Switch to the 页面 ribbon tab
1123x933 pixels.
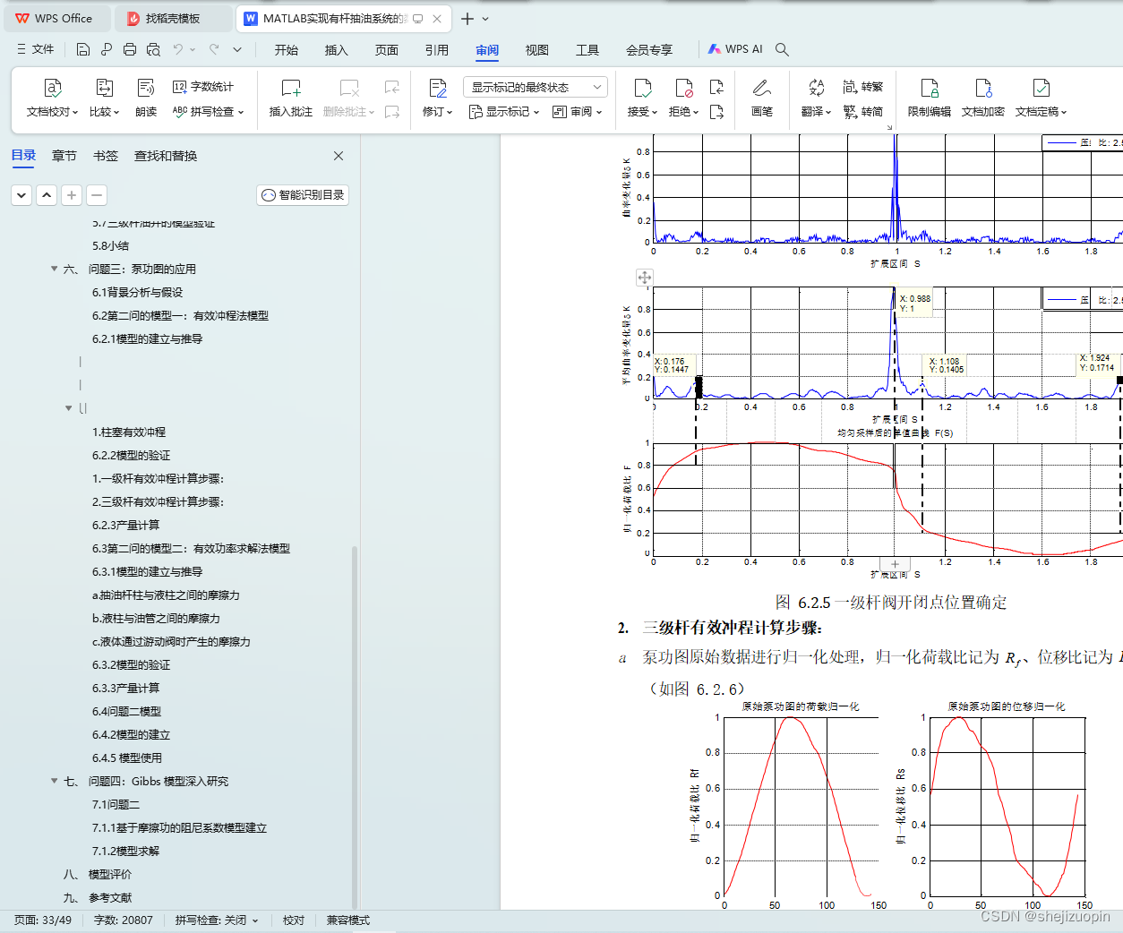(x=387, y=50)
